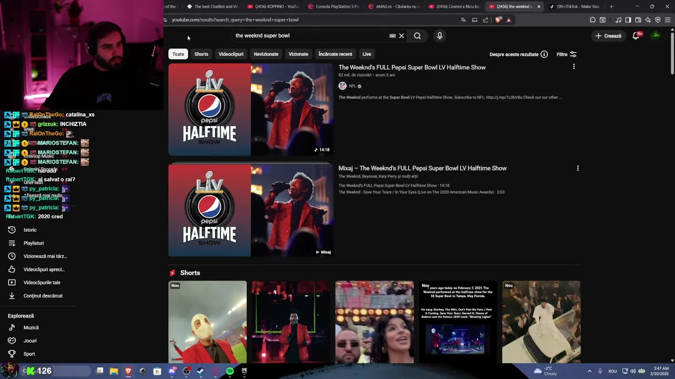Select the Nevizionate filter chip
Screen dimensions: 675x379
click(x=266, y=54)
